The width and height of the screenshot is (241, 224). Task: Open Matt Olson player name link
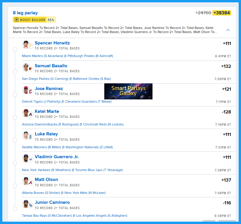(x=46, y=179)
